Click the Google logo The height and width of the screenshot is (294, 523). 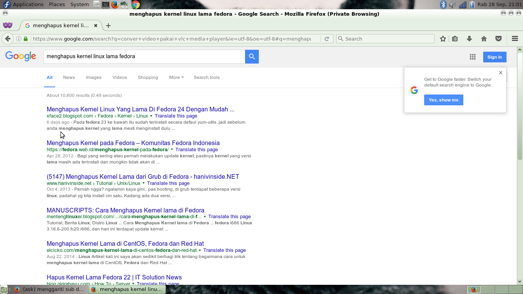tap(21, 56)
